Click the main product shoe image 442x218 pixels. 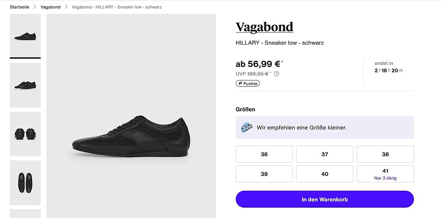pyautogui.click(x=131, y=136)
